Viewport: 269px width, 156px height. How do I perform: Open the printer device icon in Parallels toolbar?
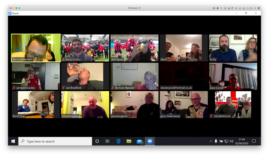point(244,8)
